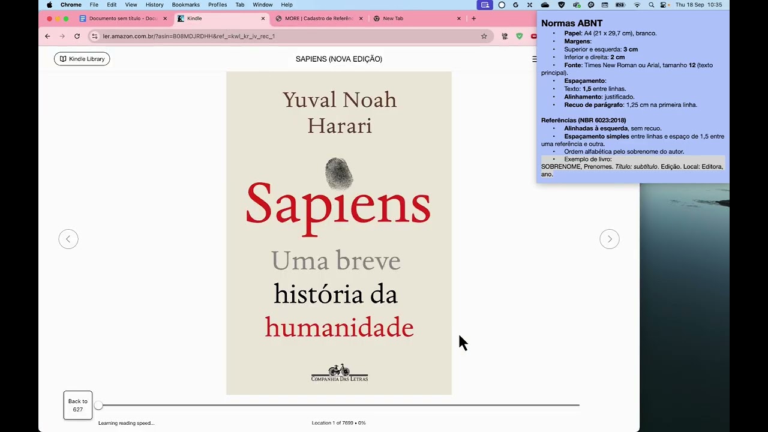Open the Wi-Fi status menu
The image size is (768, 432).
(x=637, y=5)
